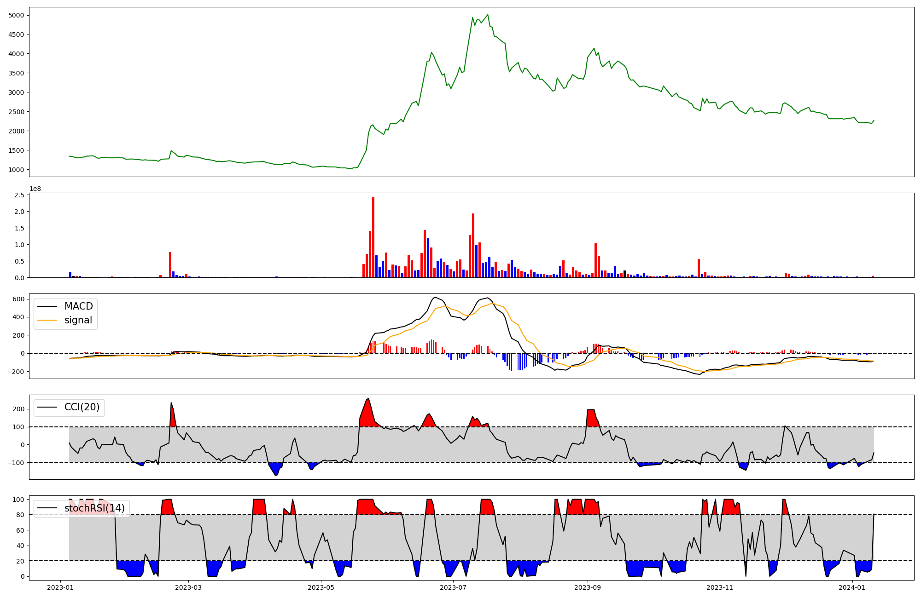Viewport: 921px width, 598px height.
Task: Click the 2.5 volume axis tick label
Action: (x=19, y=195)
